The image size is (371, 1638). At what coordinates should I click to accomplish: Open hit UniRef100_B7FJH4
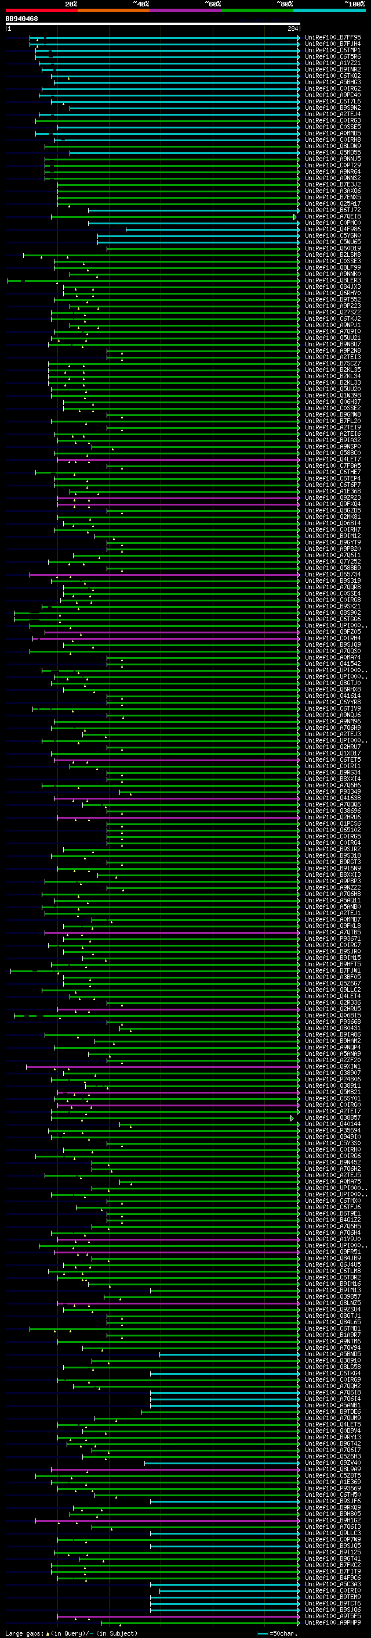pyautogui.click(x=333, y=44)
